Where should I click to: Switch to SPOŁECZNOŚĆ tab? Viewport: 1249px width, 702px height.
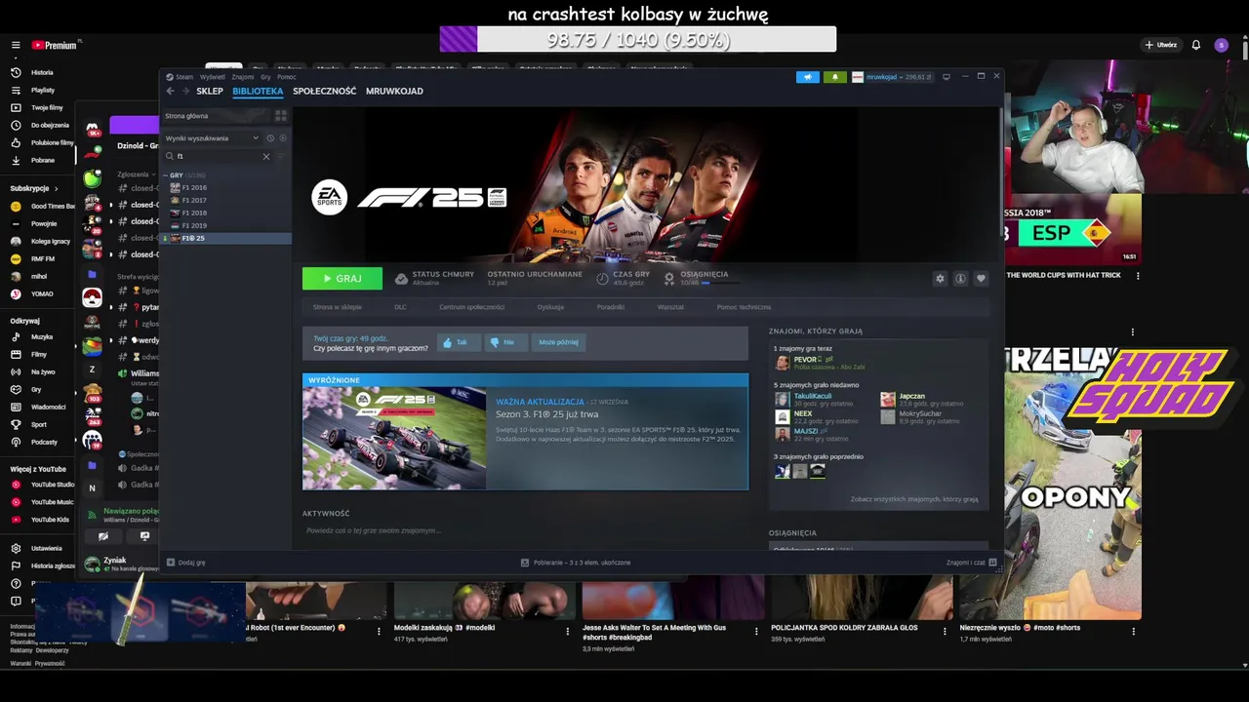pyautogui.click(x=325, y=91)
